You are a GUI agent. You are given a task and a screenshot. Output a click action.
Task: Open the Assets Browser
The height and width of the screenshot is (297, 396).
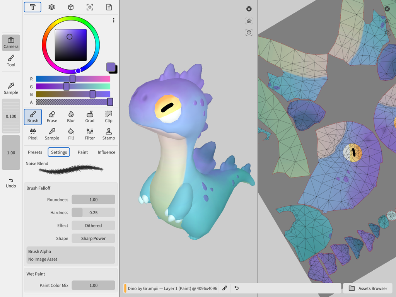coord(368,288)
